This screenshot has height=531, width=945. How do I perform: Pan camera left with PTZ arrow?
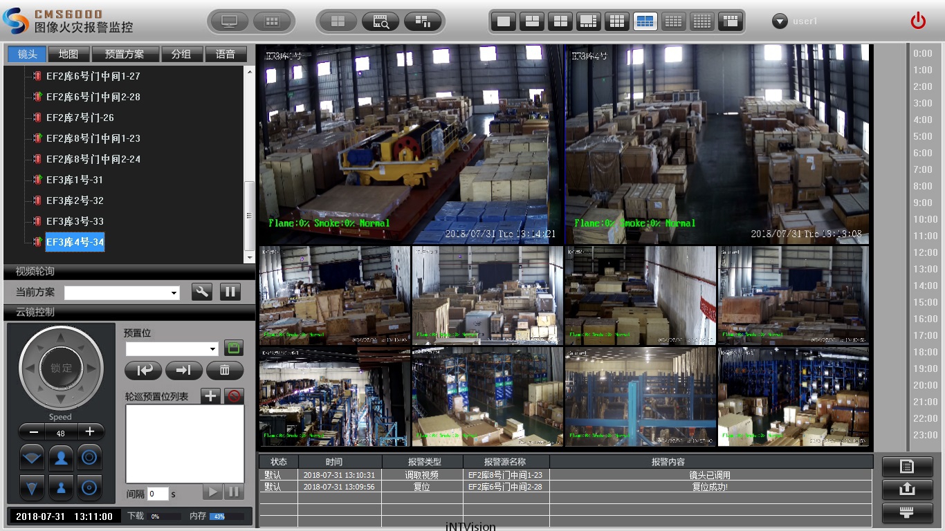pyautogui.click(x=30, y=368)
